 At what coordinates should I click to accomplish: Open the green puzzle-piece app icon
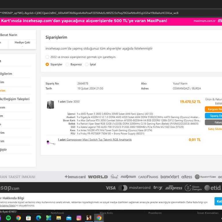[x=49, y=218]
